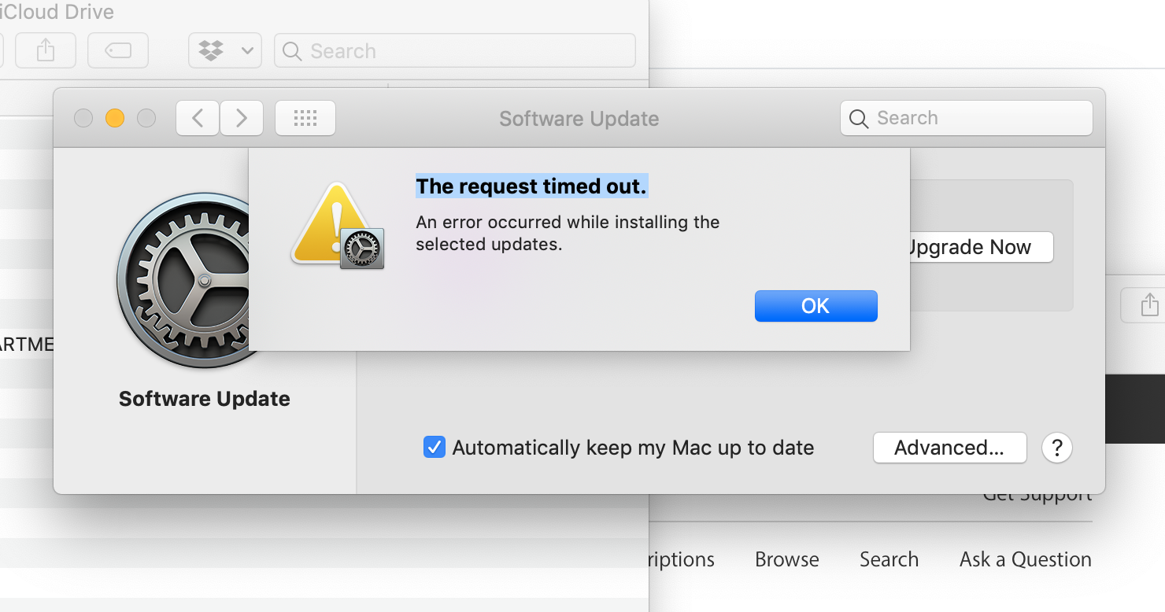This screenshot has width=1165, height=612.
Task: Click the Finder share icon
Action: (x=46, y=51)
